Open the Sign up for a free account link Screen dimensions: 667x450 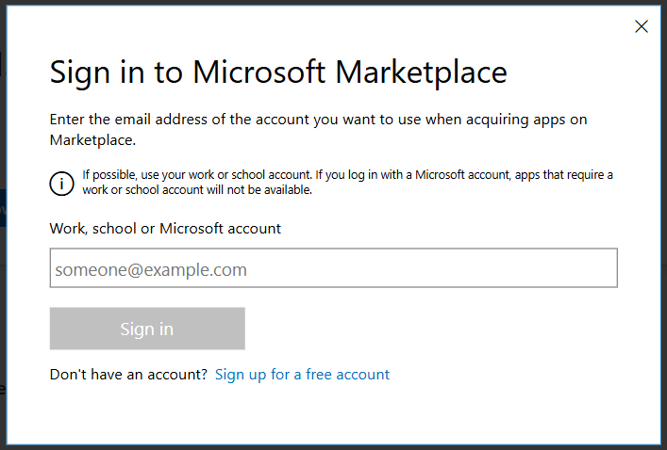(x=302, y=375)
